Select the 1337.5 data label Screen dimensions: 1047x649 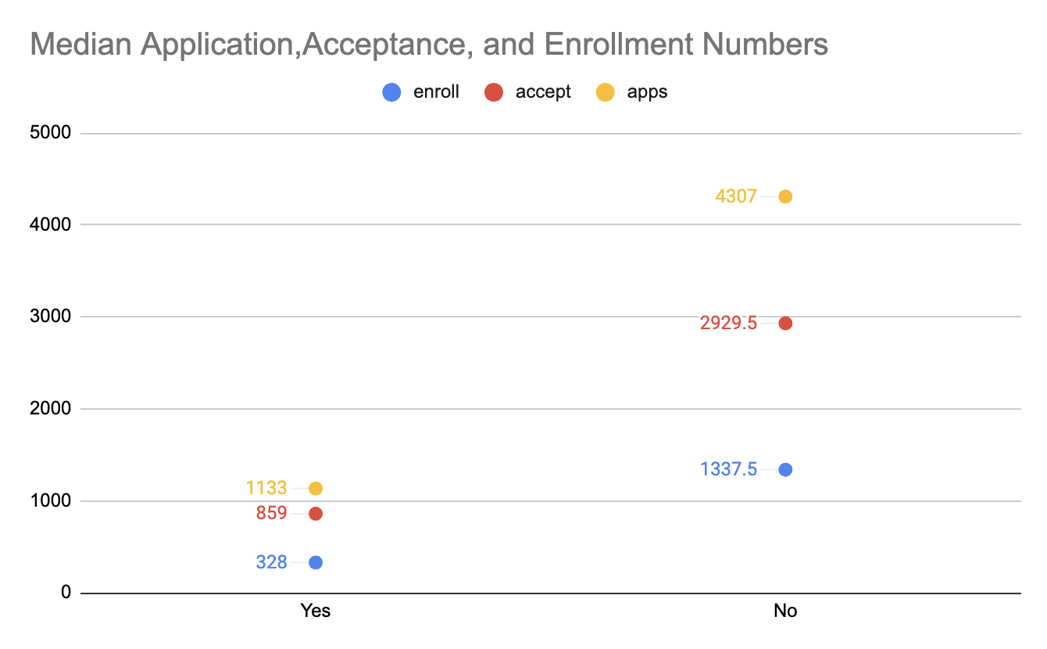(728, 469)
